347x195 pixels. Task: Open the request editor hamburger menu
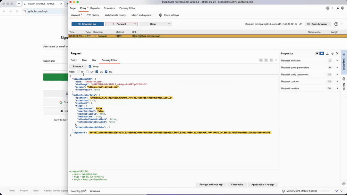pos(276,60)
